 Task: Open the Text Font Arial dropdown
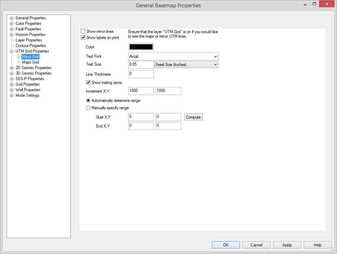coord(173,56)
